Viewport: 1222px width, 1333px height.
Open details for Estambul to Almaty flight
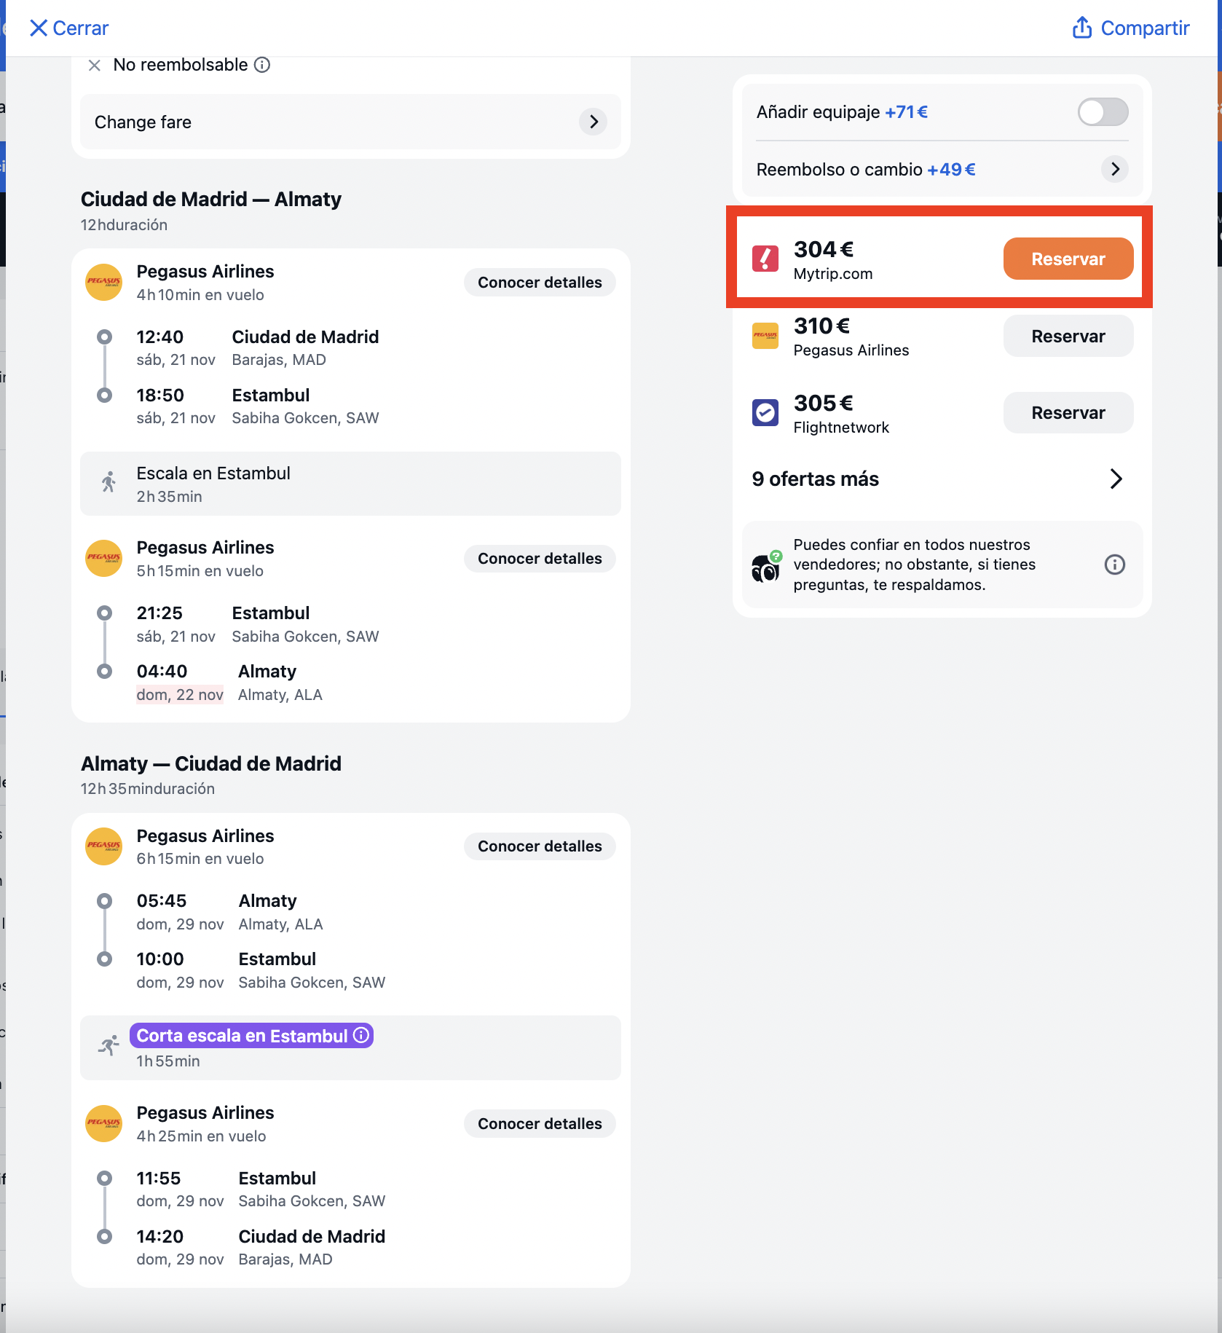click(540, 559)
